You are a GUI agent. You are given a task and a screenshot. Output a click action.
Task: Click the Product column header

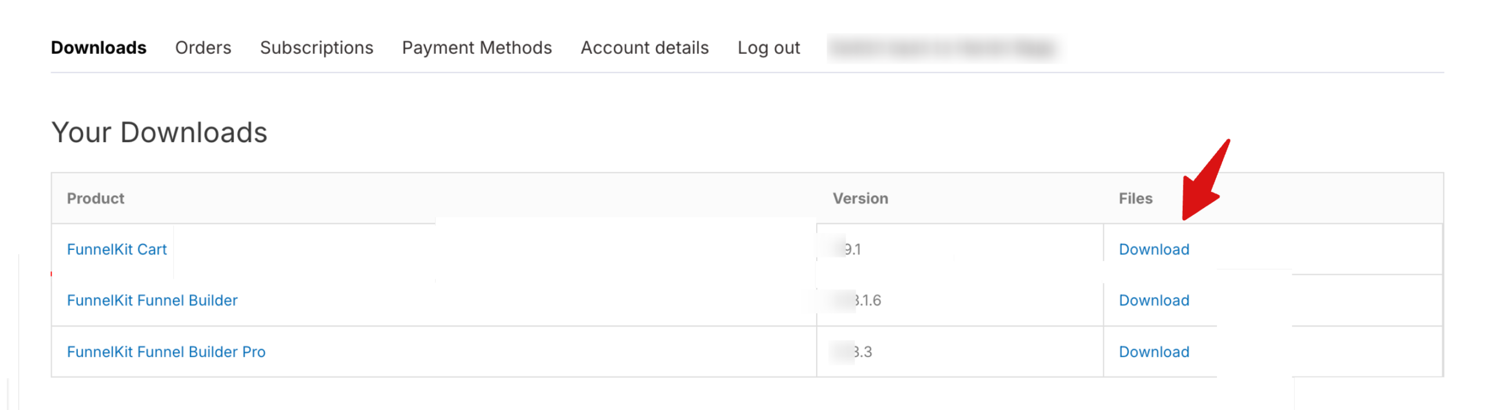tap(95, 198)
